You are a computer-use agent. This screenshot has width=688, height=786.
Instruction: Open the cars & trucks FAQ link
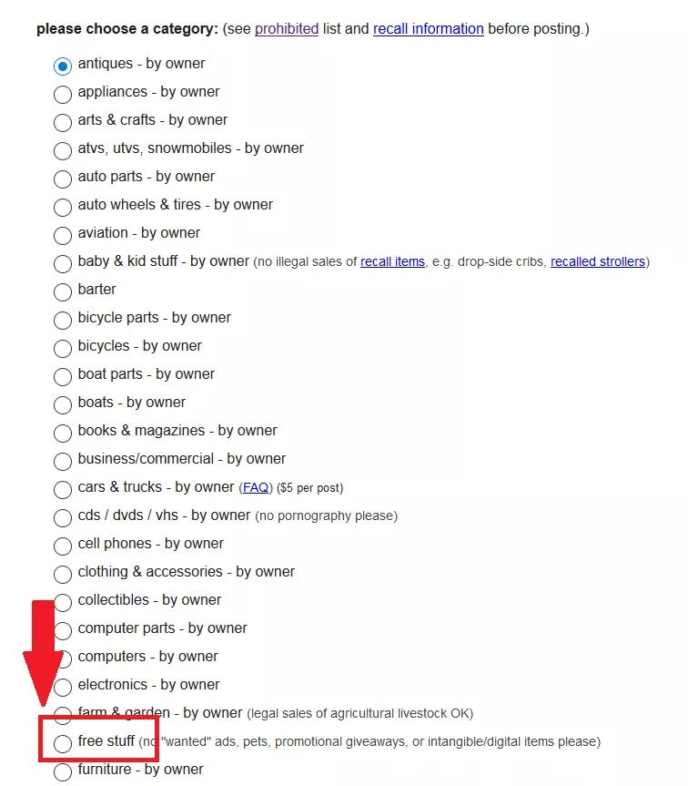[x=256, y=488]
